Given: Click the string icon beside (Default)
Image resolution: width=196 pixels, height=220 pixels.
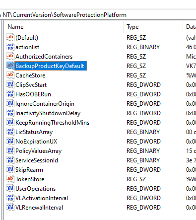Looking at the screenshot, I should click(x=10, y=37).
